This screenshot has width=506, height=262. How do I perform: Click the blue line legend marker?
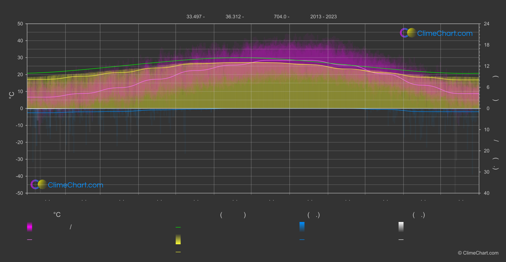point(302,240)
